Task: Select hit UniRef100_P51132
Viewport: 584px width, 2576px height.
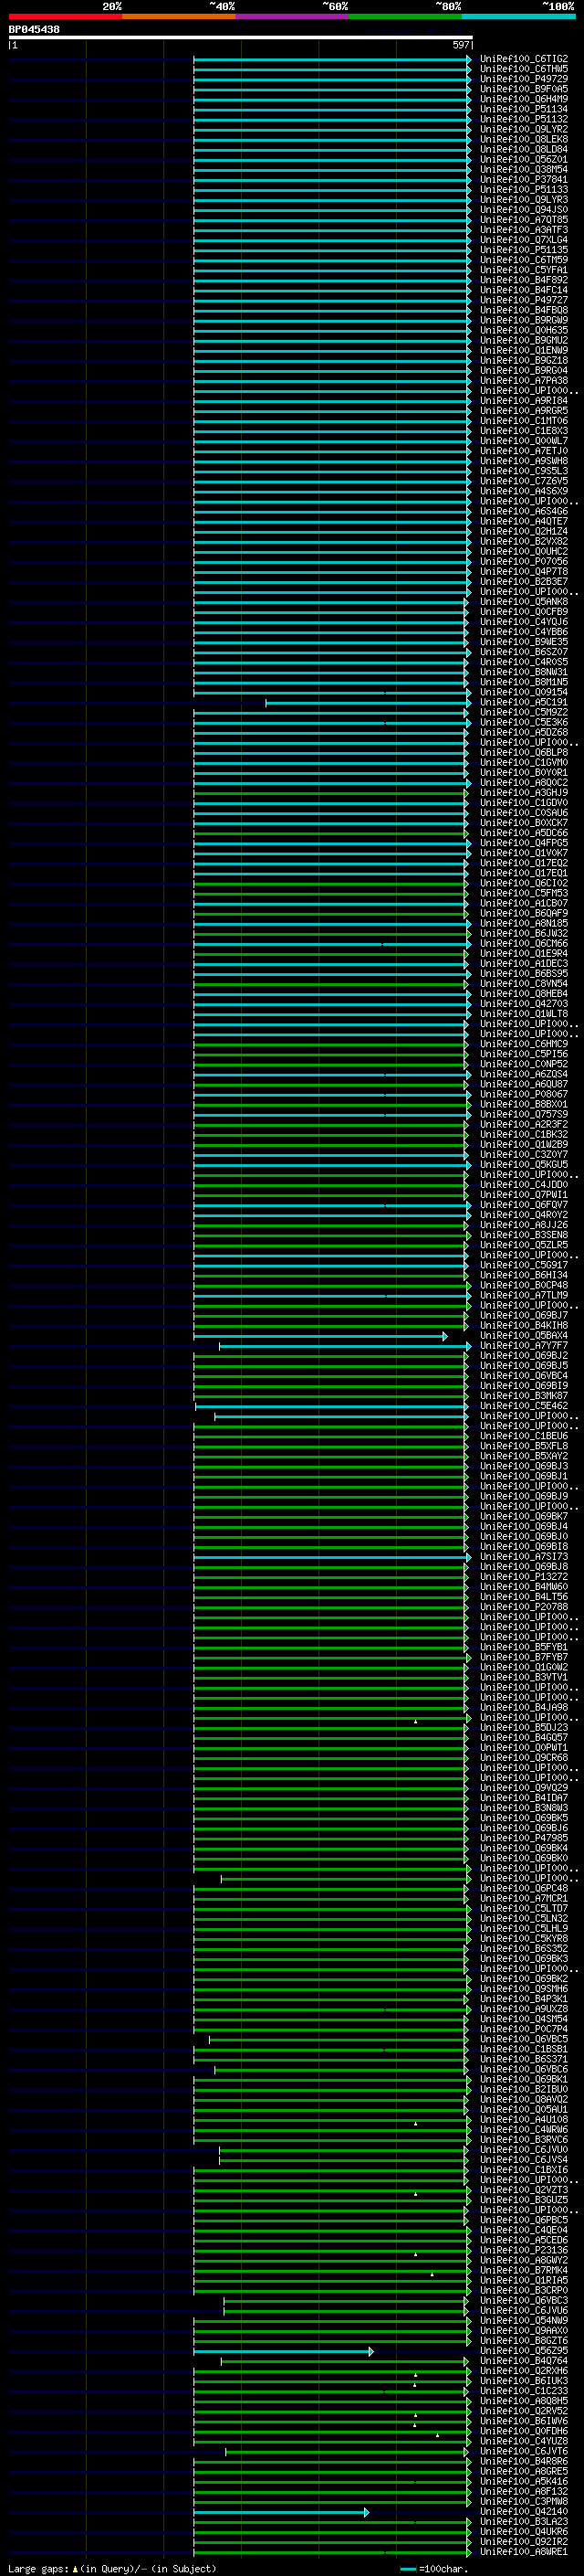Action: point(523,119)
